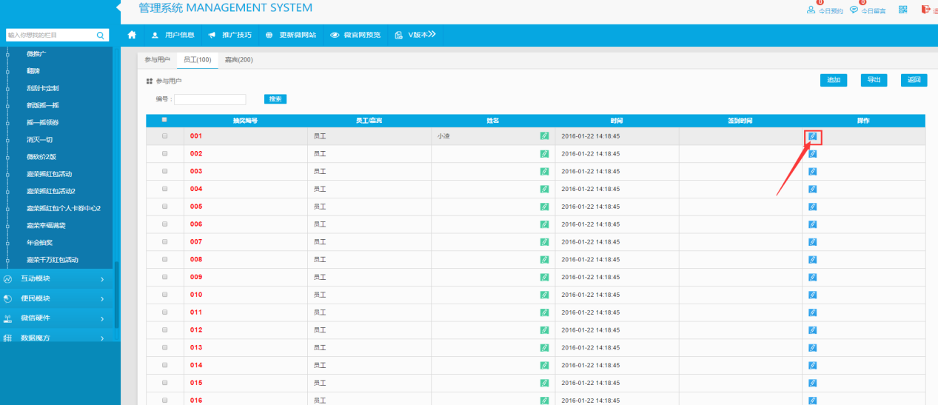Check the checkbox for row 003

pos(164,171)
